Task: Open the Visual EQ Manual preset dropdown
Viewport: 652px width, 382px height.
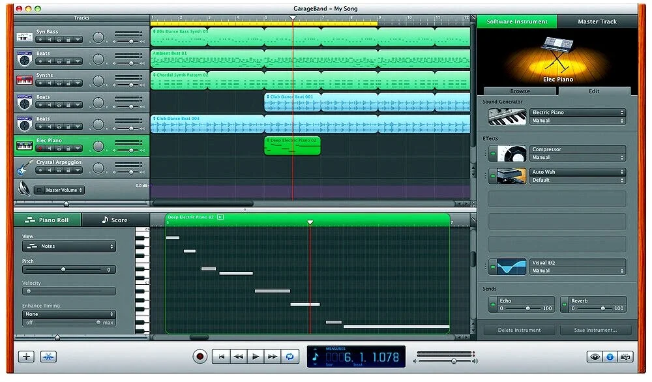Action: click(577, 271)
